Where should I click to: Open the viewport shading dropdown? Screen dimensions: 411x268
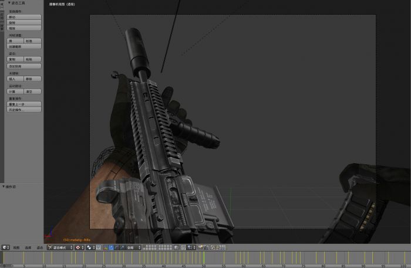click(x=79, y=247)
